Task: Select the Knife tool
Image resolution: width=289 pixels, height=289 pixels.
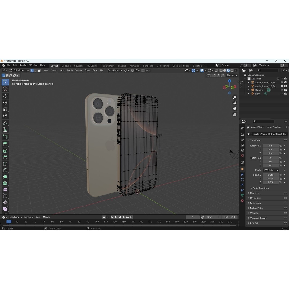Action: point(5,170)
